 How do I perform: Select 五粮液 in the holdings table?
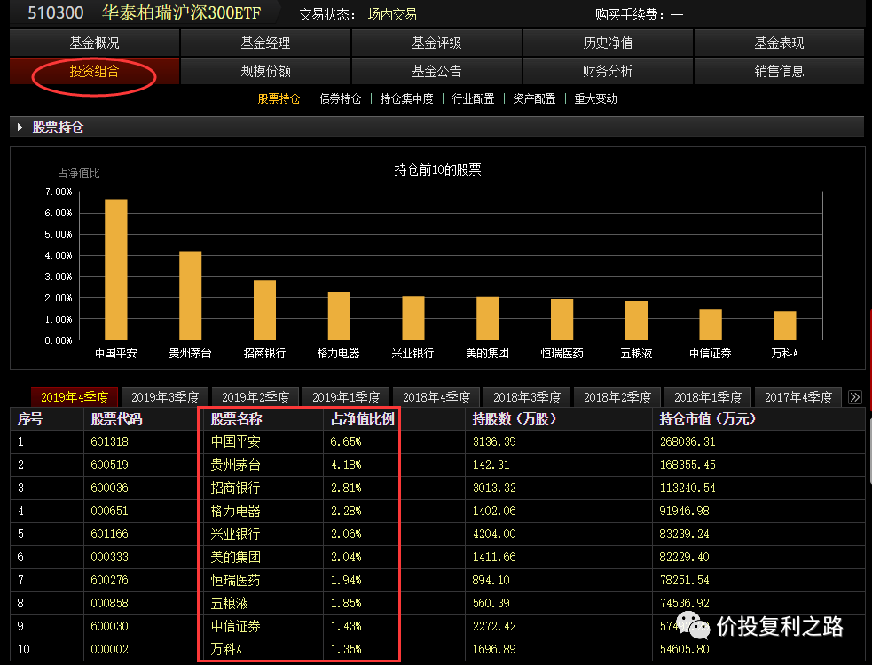[x=229, y=603]
